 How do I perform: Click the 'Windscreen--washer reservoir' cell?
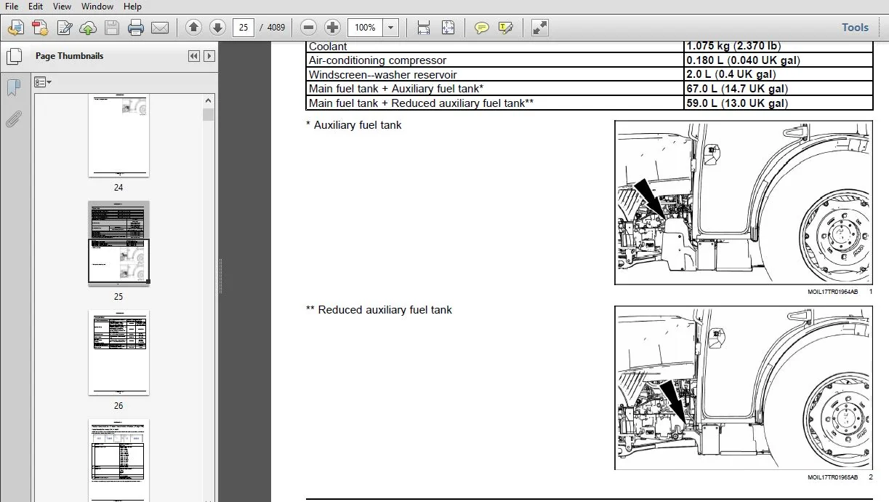[494, 74]
